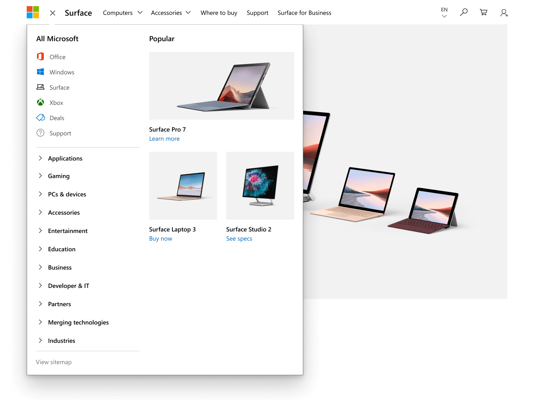Viewport: 534px width, 400px height.
Task: Open Surface for Business
Action: click(x=304, y=13)
